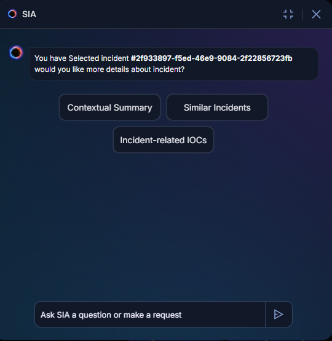Click the SIA logo in the header
This screenshot has width=332, height=341.
pyautogui.click(x=12, y=14)
